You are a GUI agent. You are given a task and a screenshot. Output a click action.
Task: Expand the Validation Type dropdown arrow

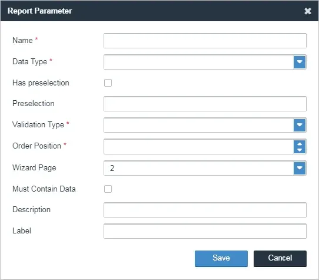(300, 125)
